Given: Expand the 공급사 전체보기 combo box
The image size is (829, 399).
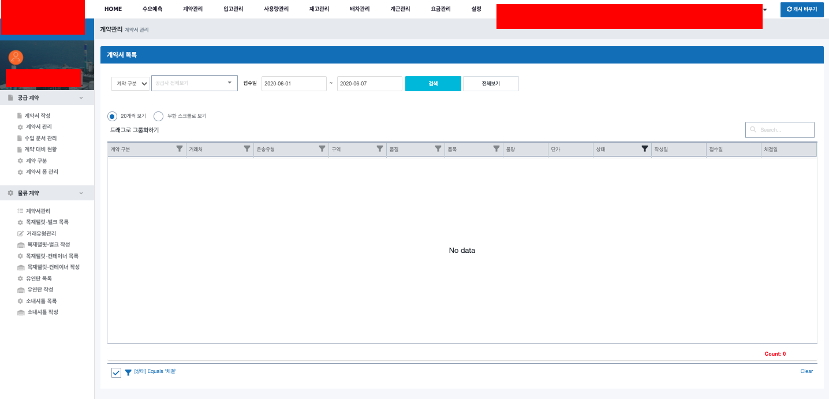Looking at the screenshot, I should pos(195,83).
